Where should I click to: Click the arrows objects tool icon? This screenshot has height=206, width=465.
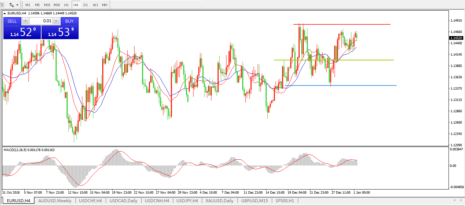click(12, 5)
